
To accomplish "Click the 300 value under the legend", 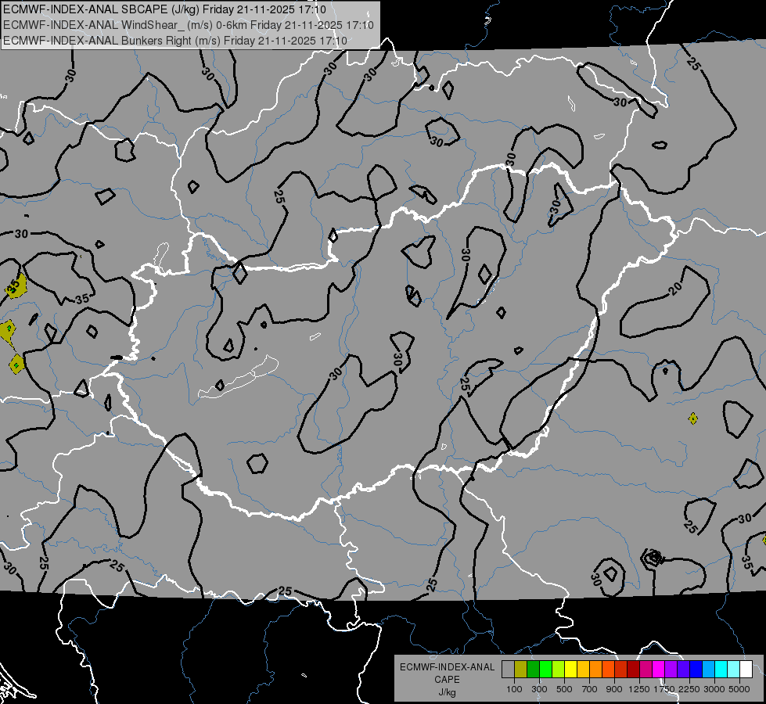I will click(x=539, y=689).
